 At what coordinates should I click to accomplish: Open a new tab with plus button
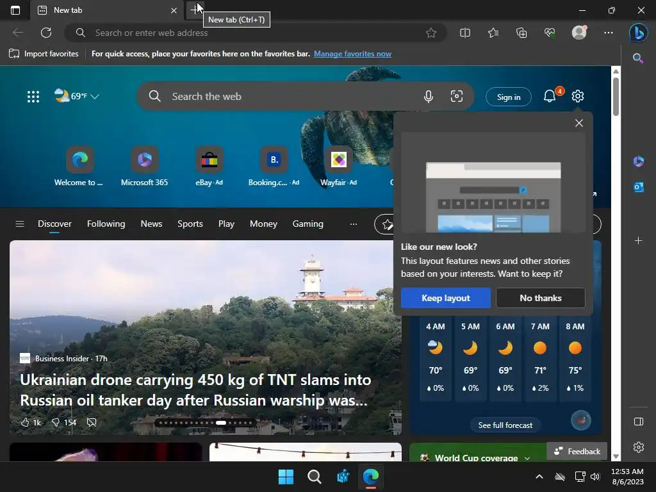click(195, 10)
